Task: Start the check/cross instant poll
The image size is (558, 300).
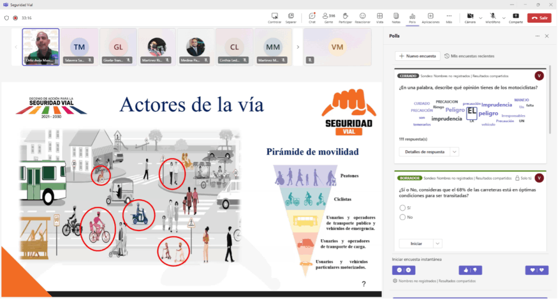Action: 403,270
